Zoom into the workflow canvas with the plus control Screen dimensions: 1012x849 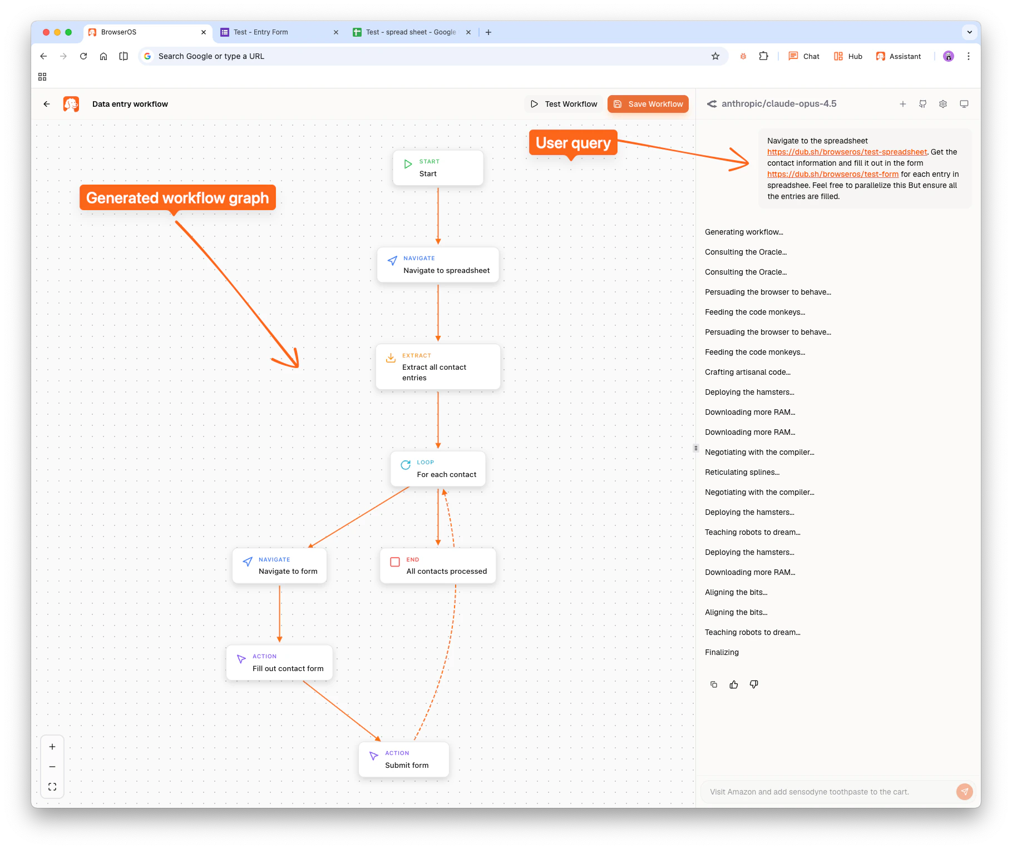pos(52,747)
